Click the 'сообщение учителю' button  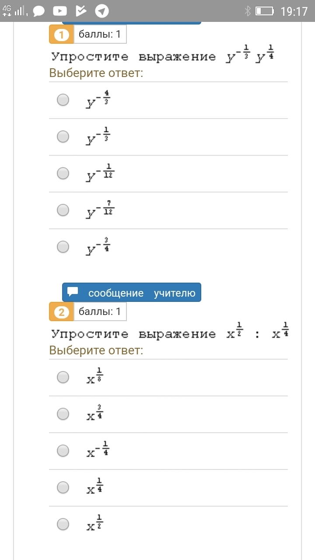tap(132, 293)
